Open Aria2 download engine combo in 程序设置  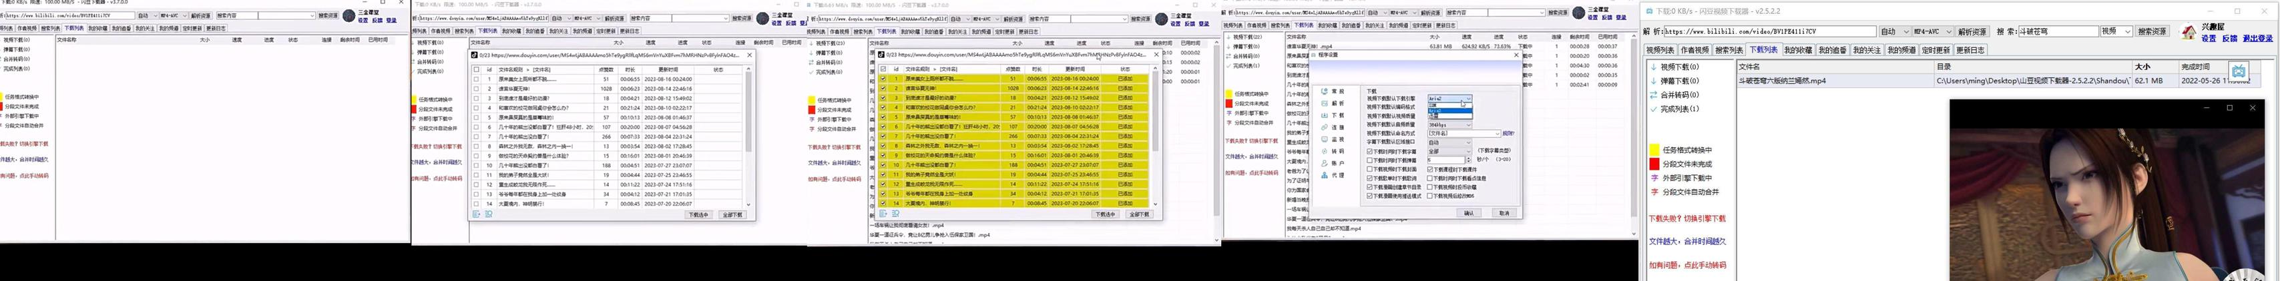coord(1449,98)
